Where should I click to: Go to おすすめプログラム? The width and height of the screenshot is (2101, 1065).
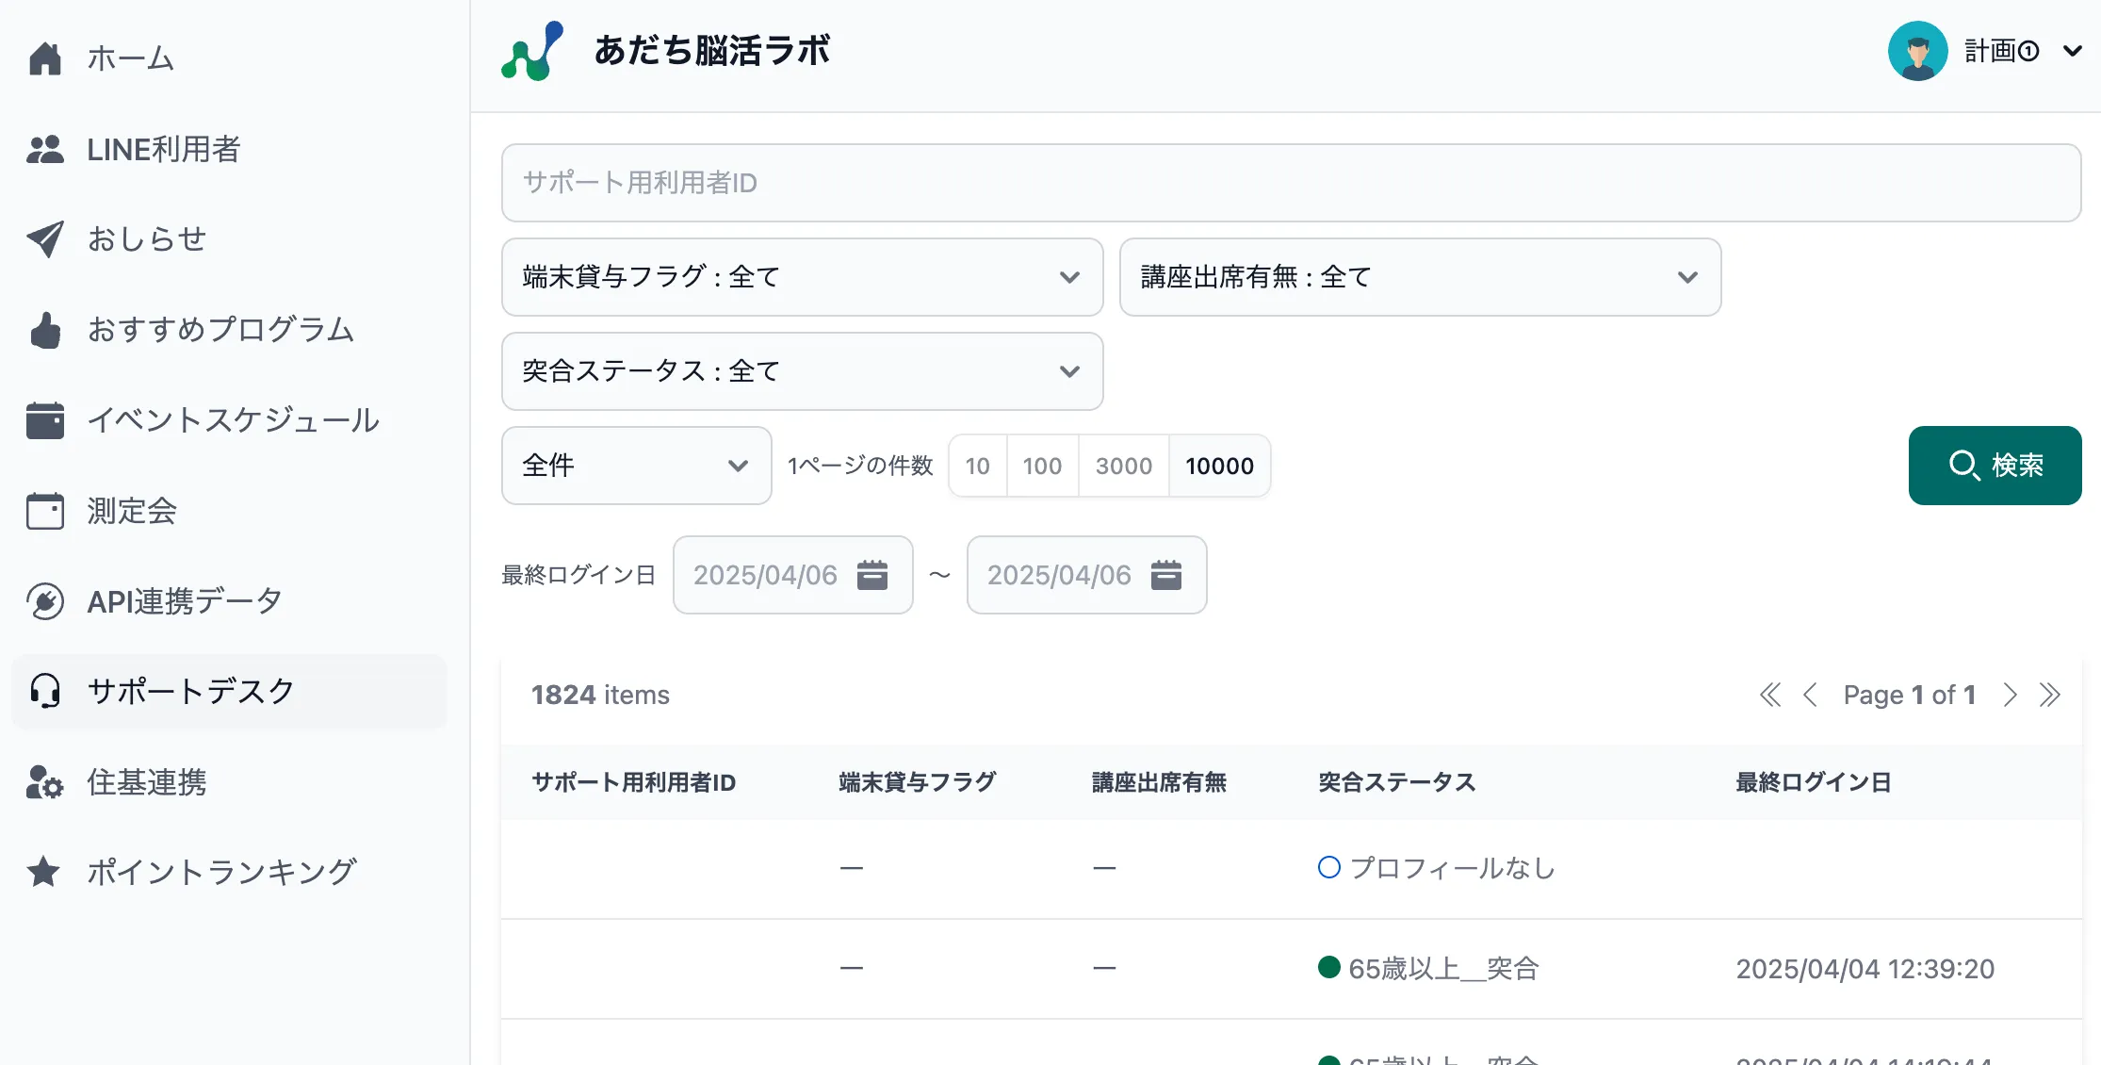[220, 330]
